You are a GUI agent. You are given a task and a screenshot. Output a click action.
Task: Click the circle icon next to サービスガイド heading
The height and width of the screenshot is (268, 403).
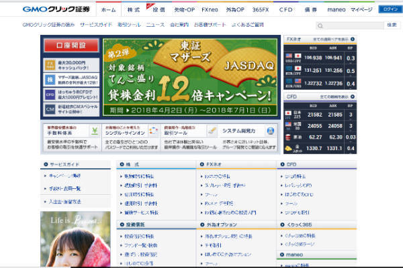[x=46, y=164]
